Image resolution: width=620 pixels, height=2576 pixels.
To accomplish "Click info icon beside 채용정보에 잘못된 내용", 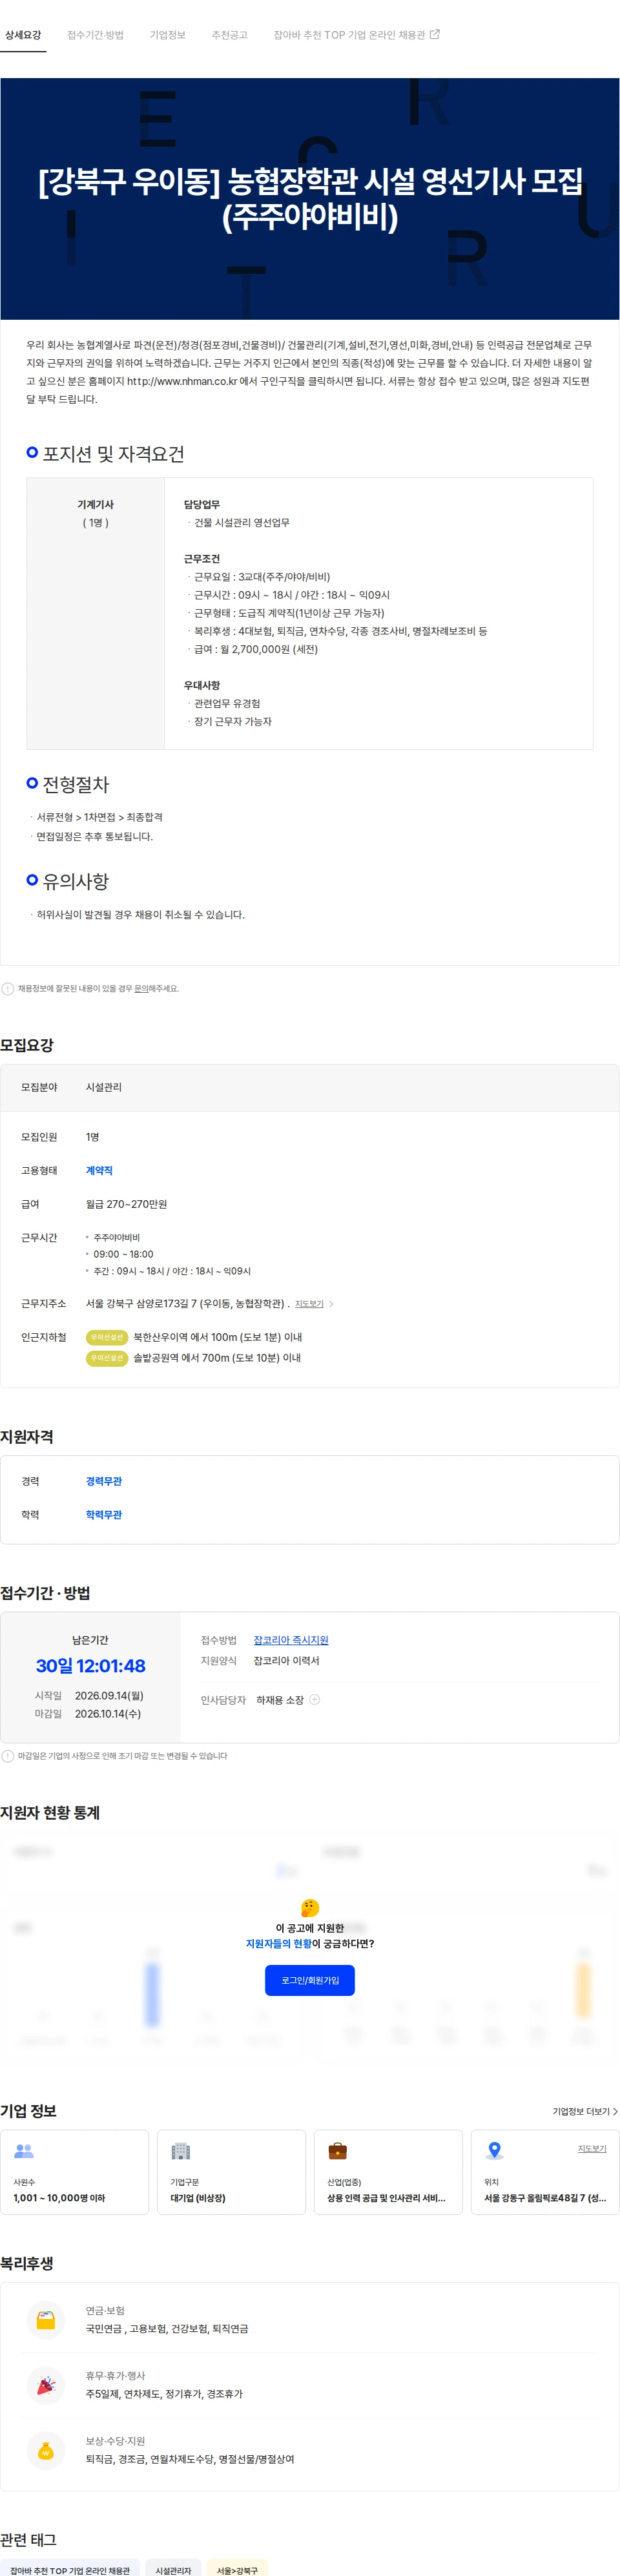I will point(8,989).
